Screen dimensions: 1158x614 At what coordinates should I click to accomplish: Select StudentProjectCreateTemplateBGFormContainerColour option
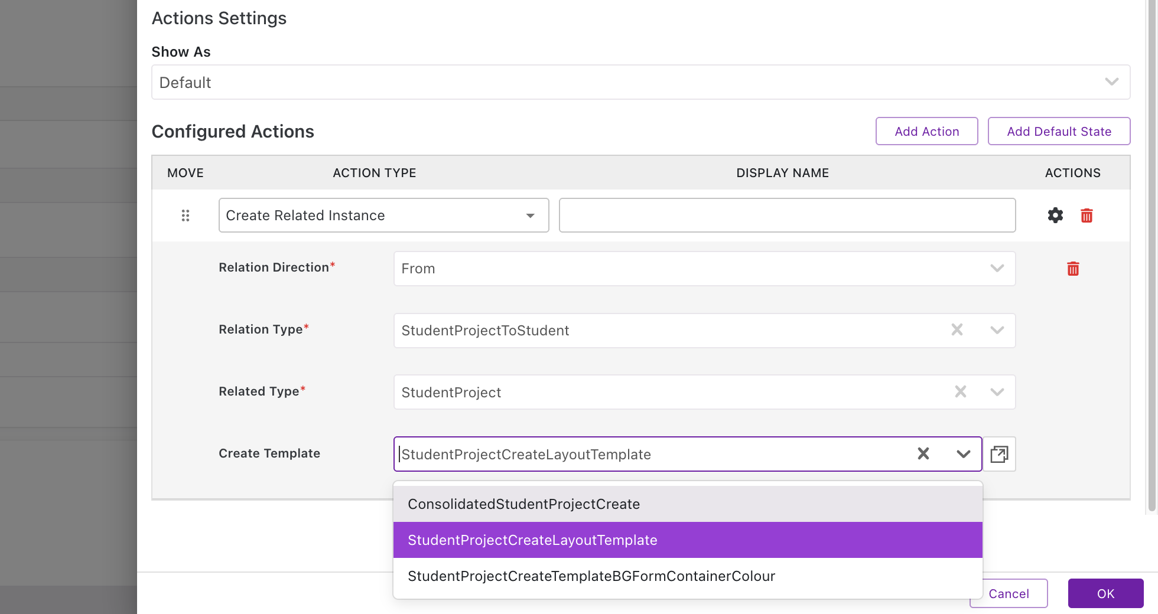pos(688,576)
